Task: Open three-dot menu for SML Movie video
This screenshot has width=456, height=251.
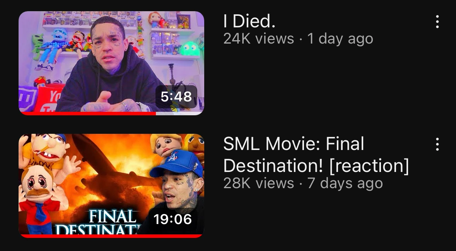Action: click(x=437, y=144)
